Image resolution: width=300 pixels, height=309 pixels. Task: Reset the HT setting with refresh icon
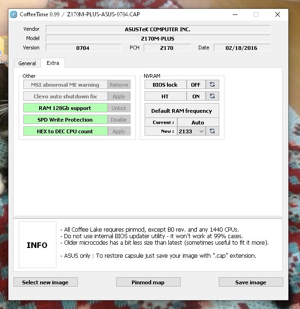point(212,96)
